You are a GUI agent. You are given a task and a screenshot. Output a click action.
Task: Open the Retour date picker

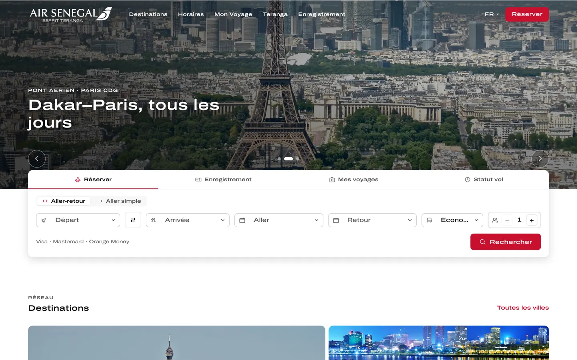point(372,220)
